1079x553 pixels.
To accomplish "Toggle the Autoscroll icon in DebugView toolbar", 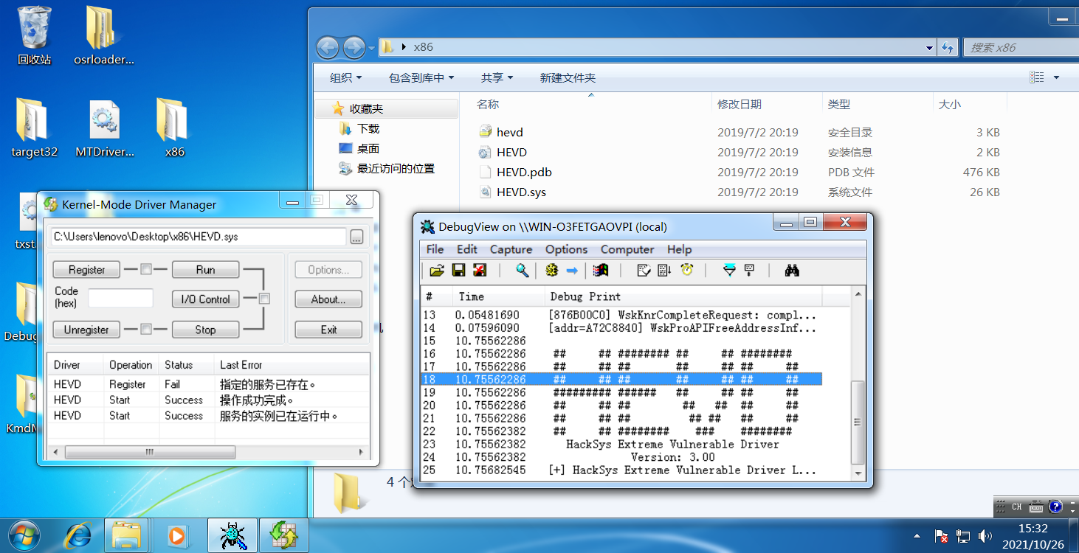I will point(664,271).
